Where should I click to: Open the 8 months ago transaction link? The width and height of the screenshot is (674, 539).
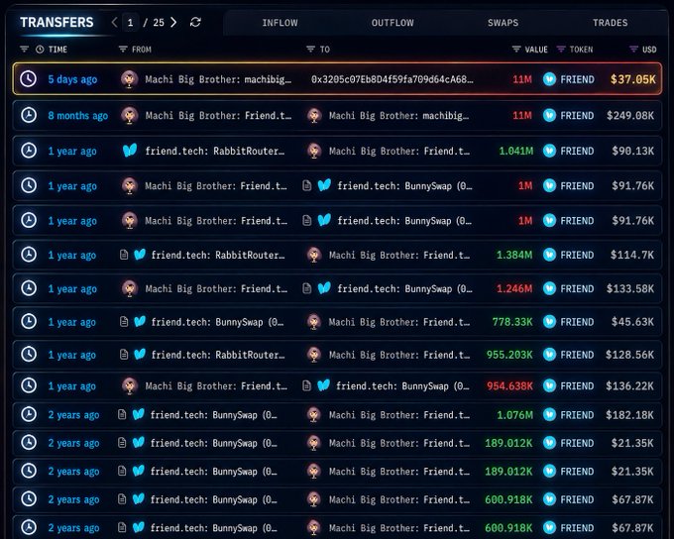[x=77, y=116]
